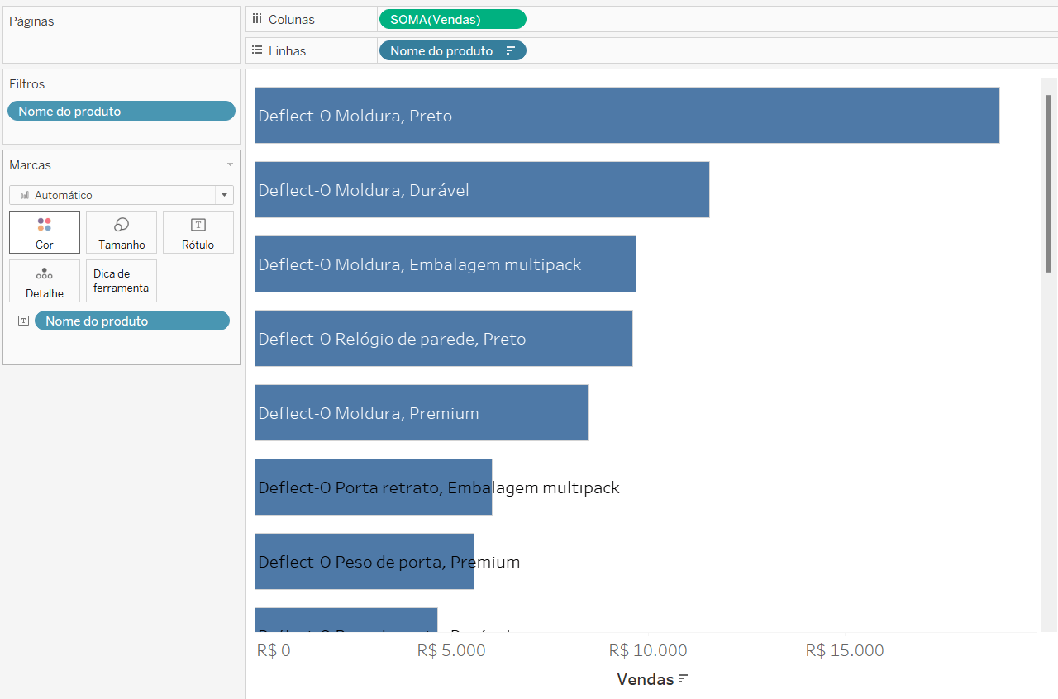Click the Deflect-O Porta retrato bar
The width and height of the screenshot is (1058, 699).
pos(374,487)
